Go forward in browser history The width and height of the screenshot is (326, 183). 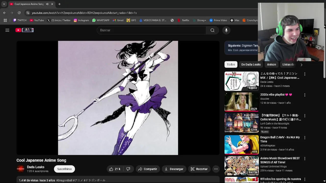point(12,13)
